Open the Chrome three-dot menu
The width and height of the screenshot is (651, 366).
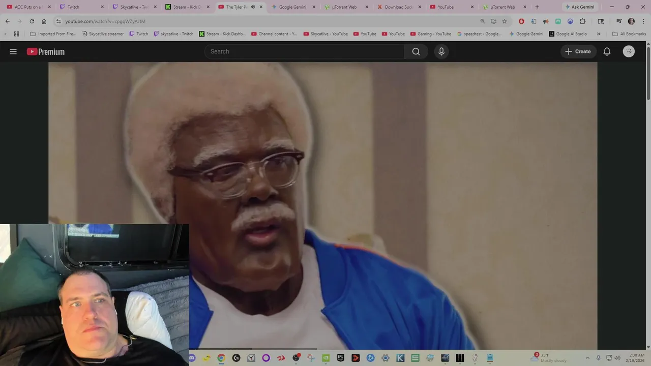coord(643,21)
